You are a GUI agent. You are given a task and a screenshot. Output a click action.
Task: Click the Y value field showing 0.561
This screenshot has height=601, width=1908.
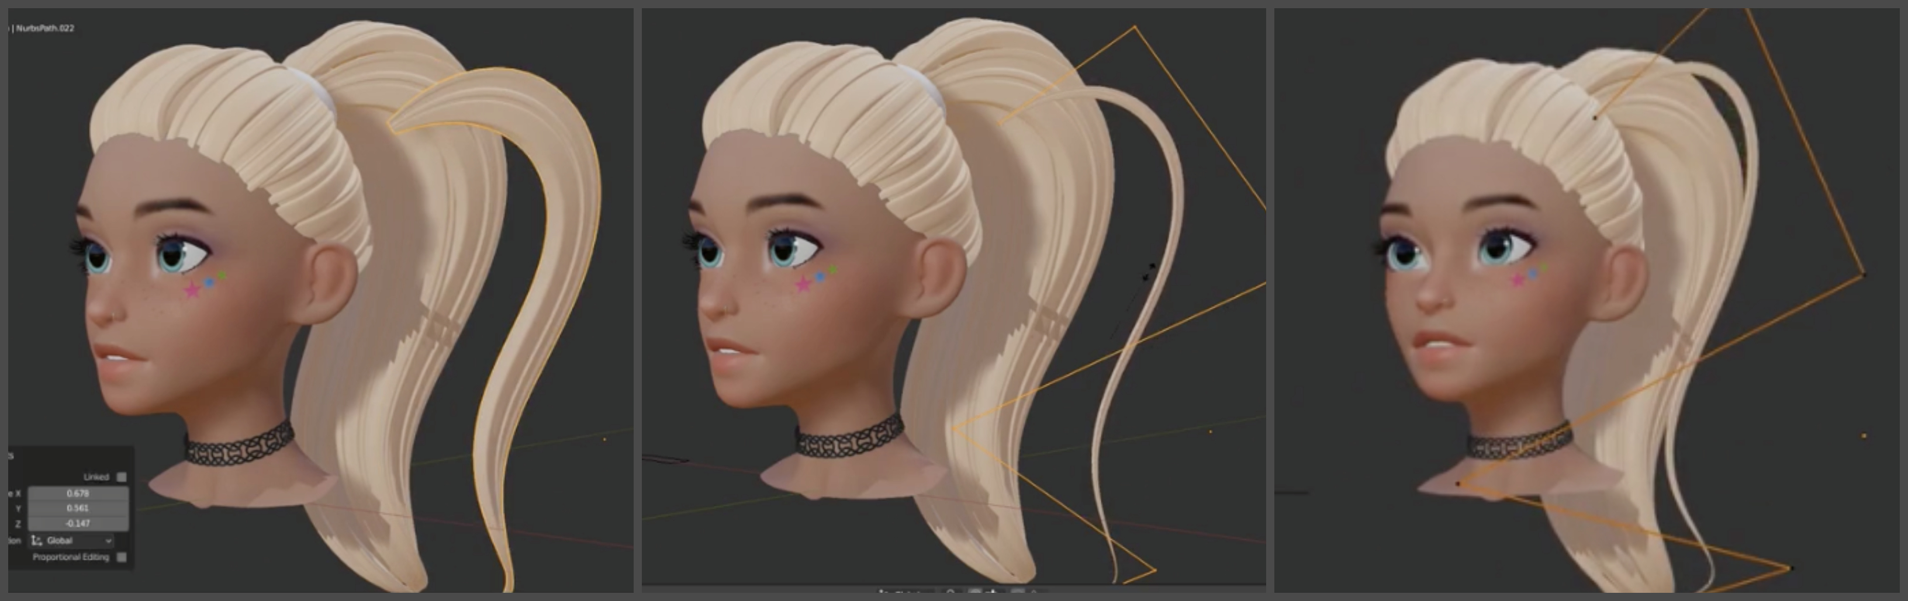(x=78, y=508)
